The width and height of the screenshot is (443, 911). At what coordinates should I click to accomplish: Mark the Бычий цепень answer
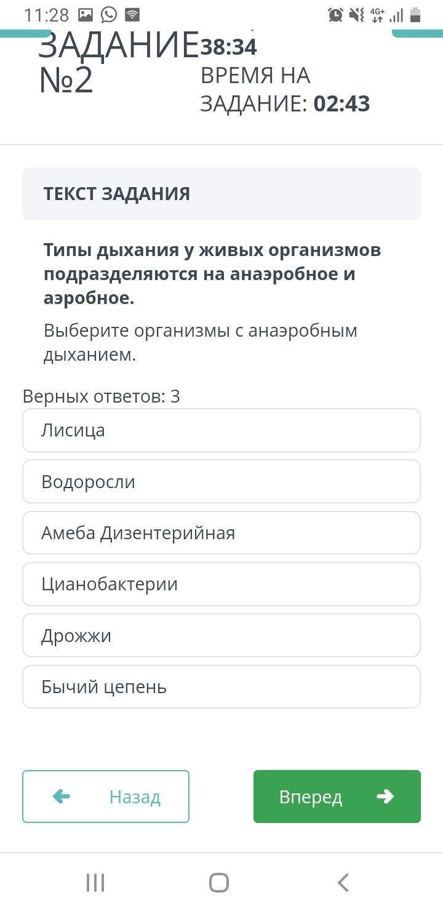[x=221, y=687]
